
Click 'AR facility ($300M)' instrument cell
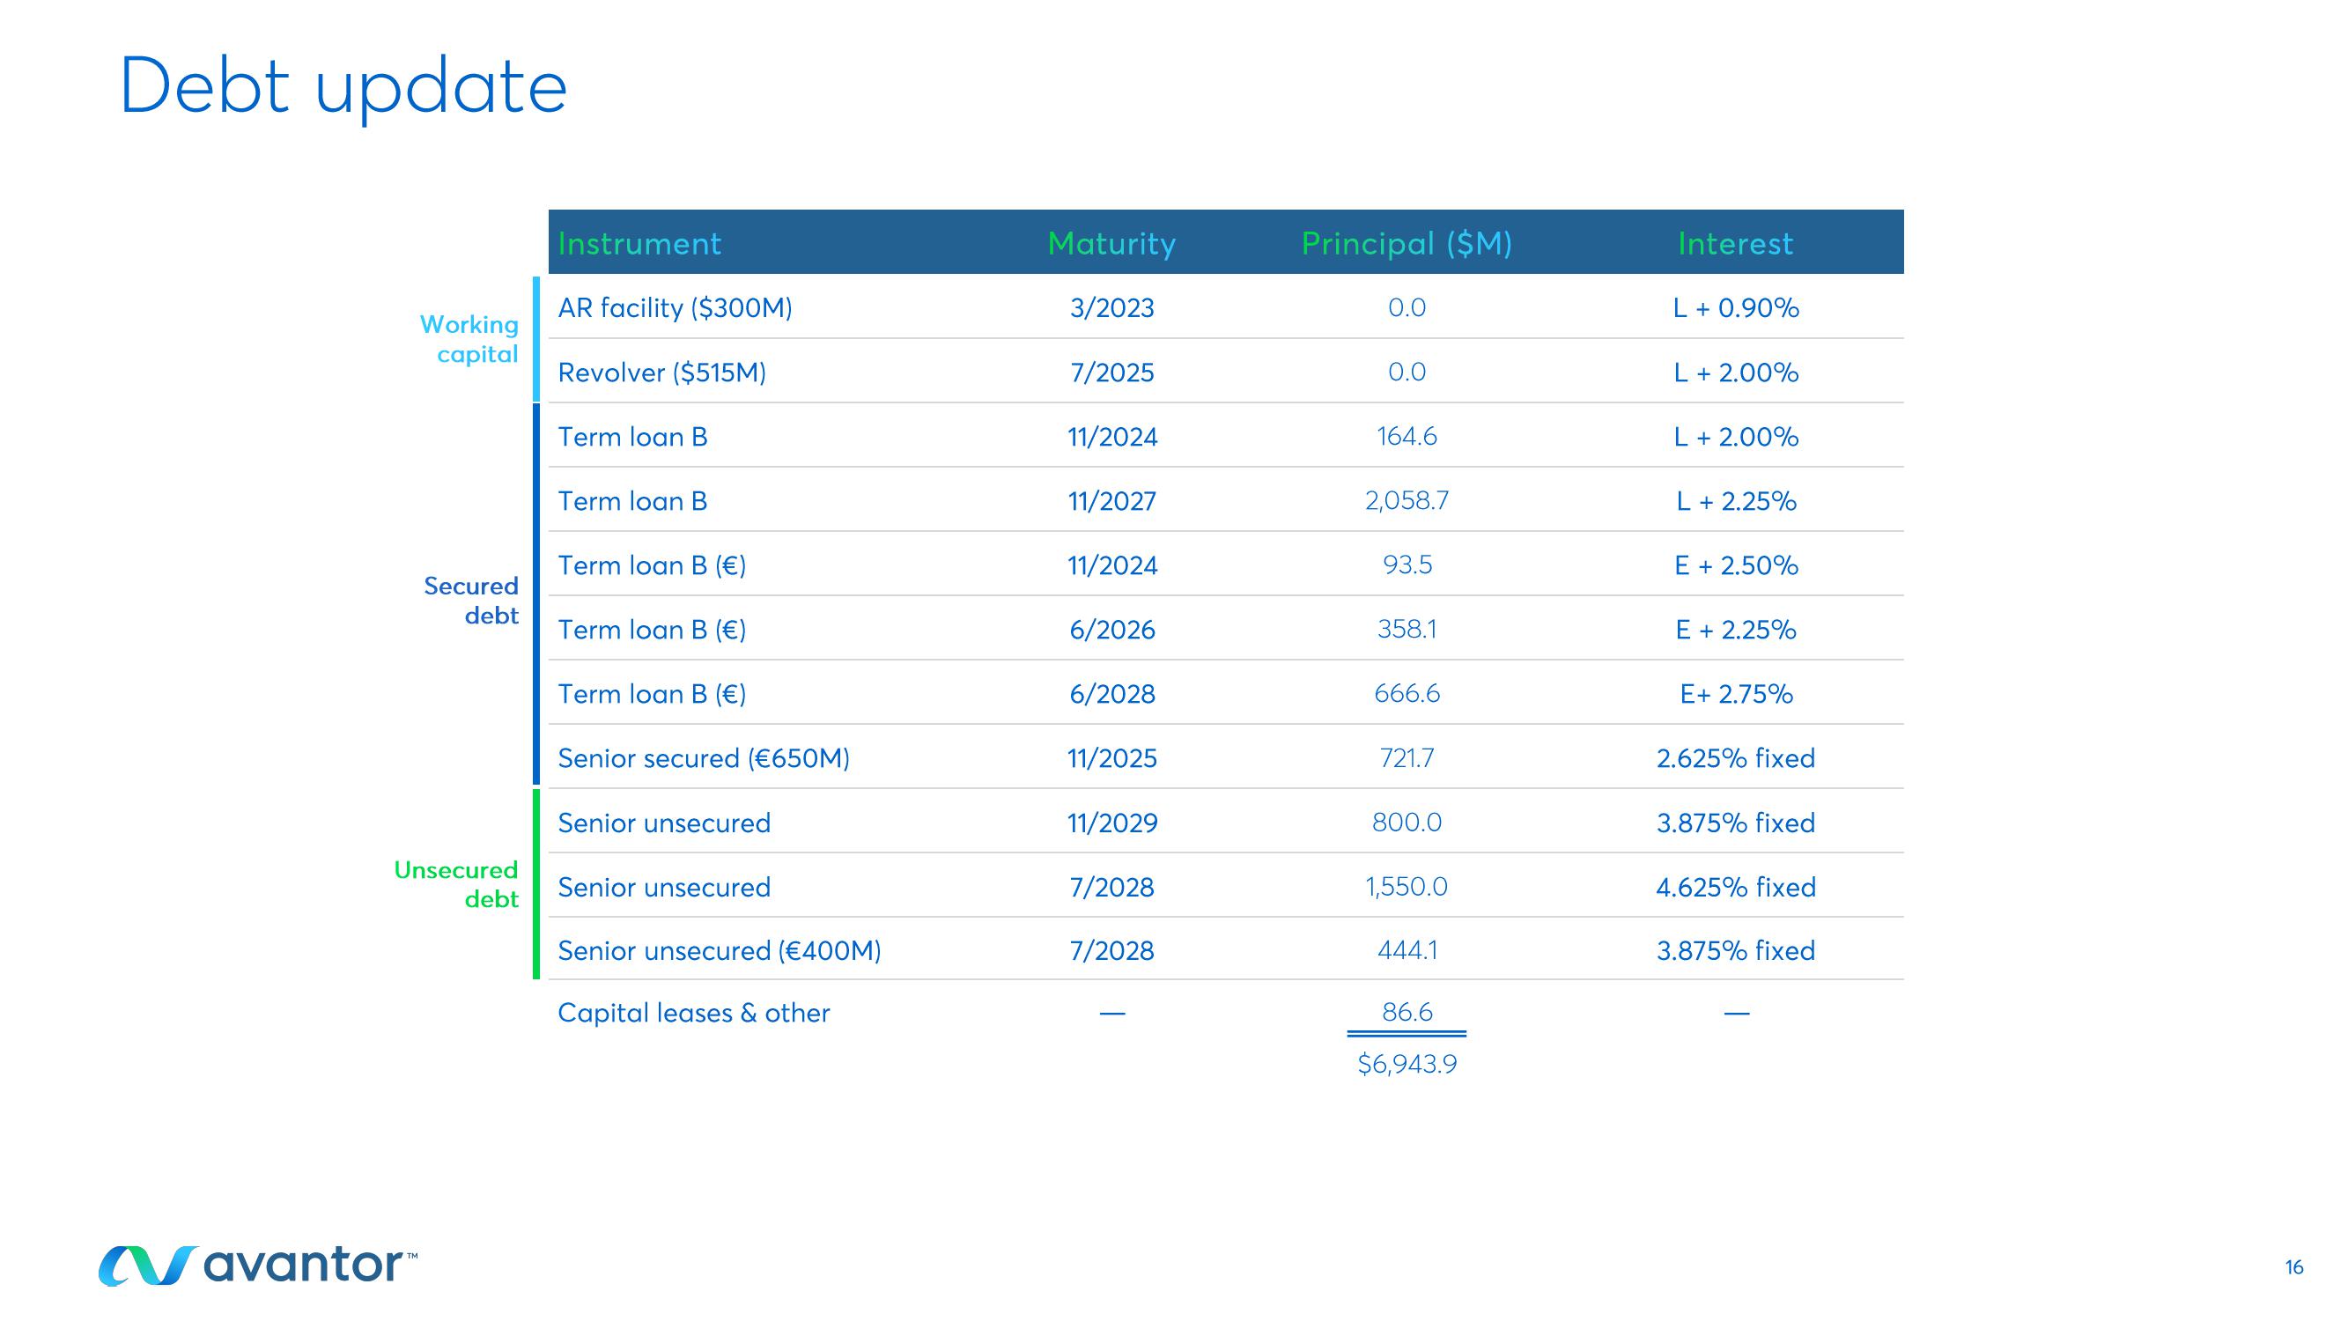coord(676,308)
